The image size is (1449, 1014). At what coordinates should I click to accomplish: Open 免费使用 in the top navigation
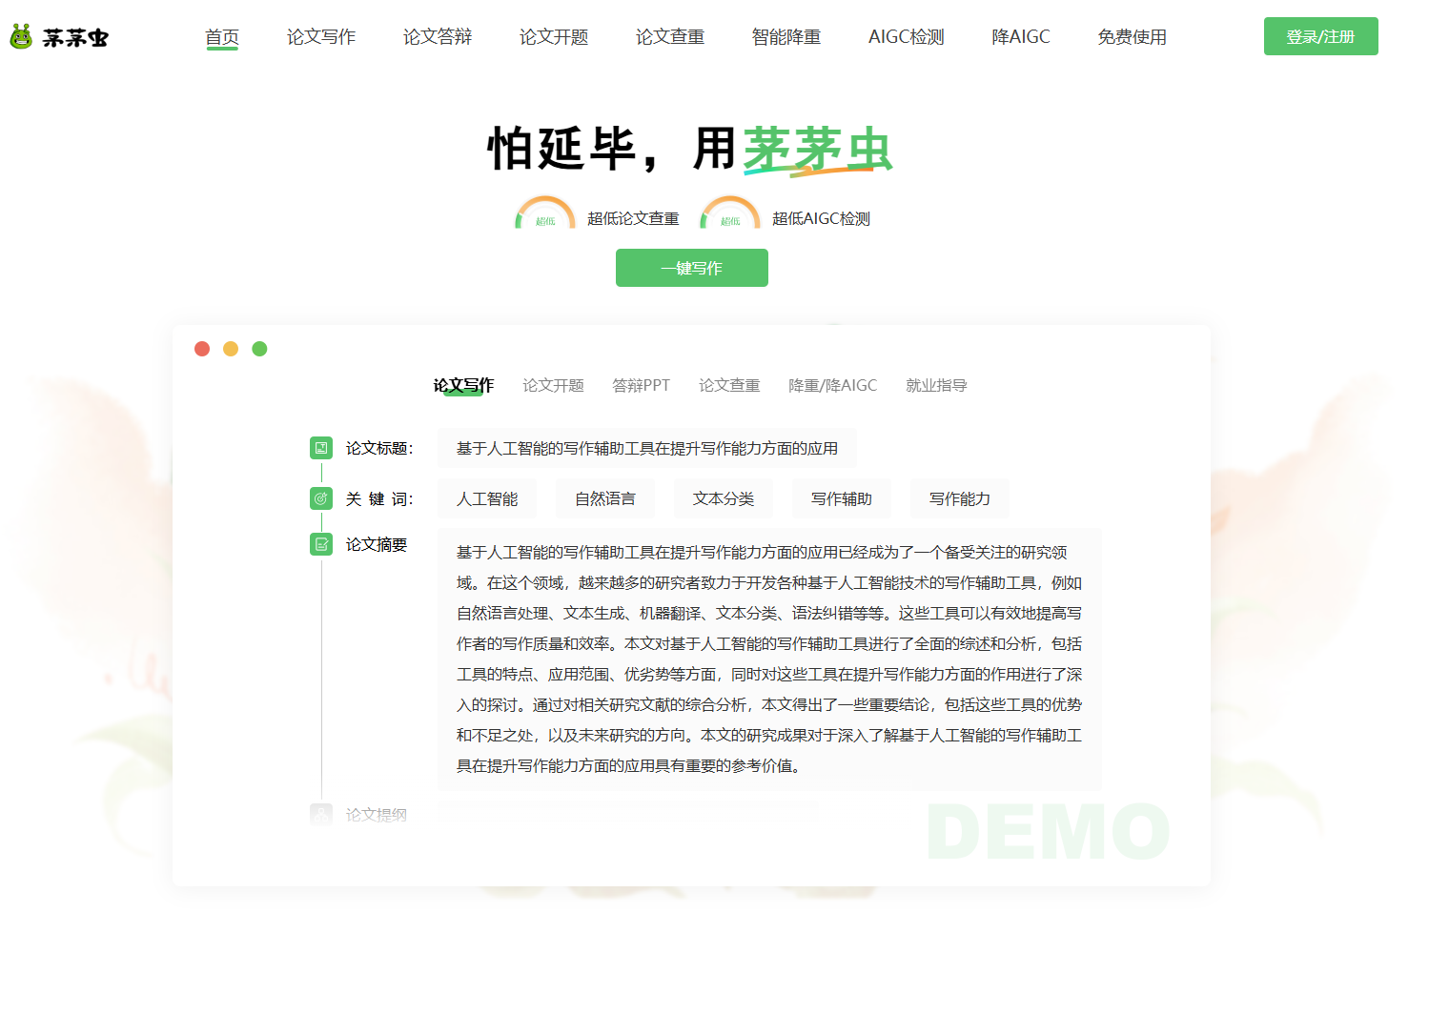(1132, 37)
